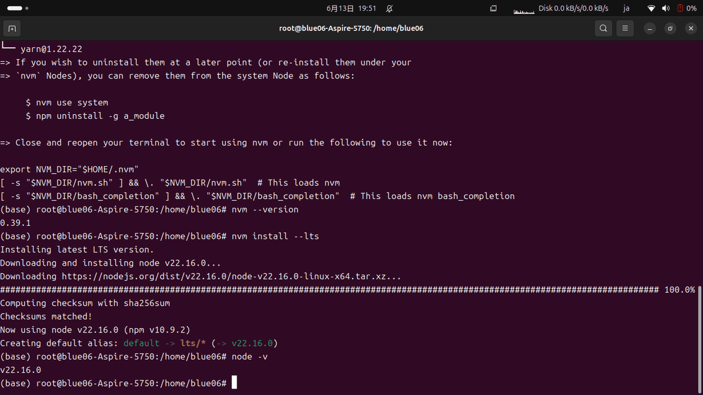Open the terminal hamburger menu

pyautogui.click(x=624, y=28)
